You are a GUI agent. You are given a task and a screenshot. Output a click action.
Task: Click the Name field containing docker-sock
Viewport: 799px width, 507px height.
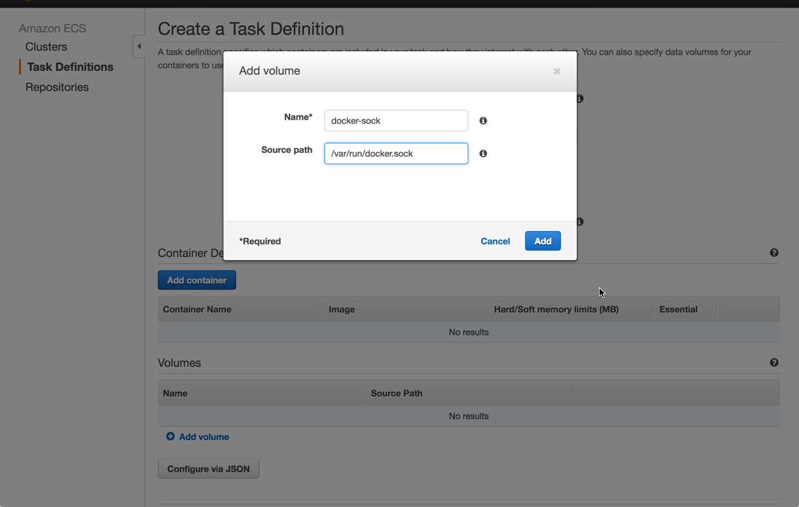point(396,121)
